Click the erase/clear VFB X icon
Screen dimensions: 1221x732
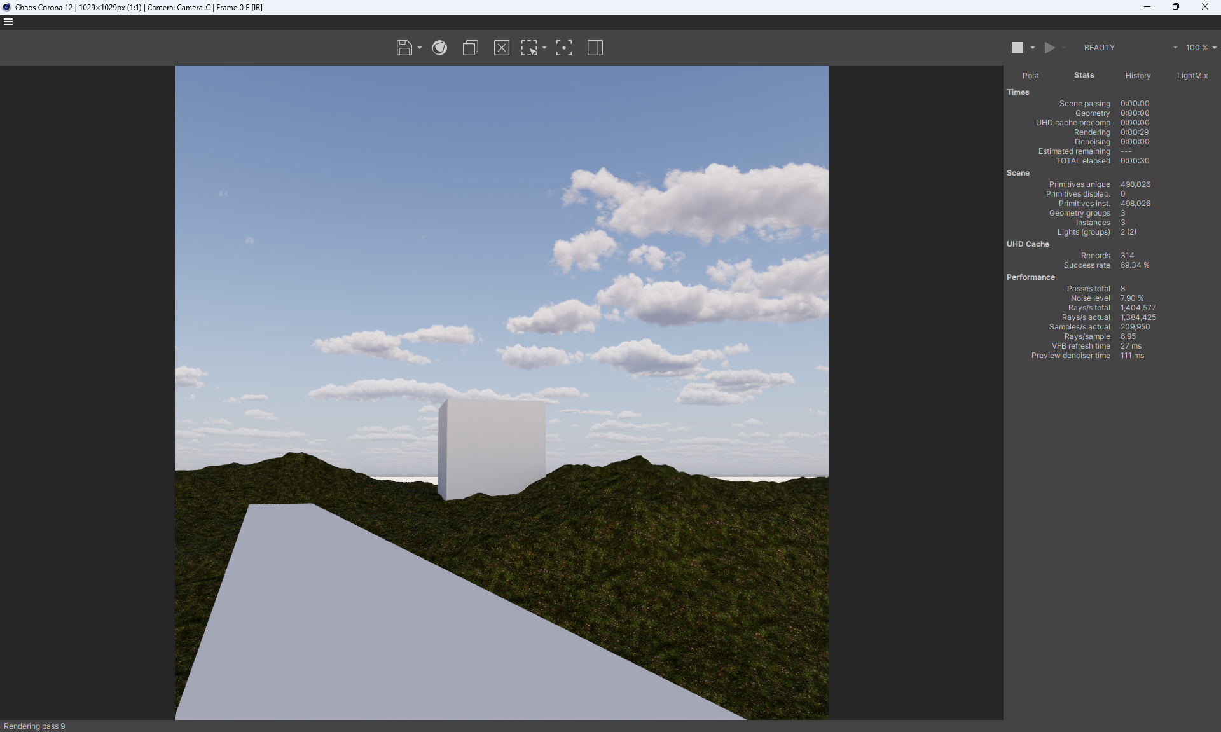[501, 48]
